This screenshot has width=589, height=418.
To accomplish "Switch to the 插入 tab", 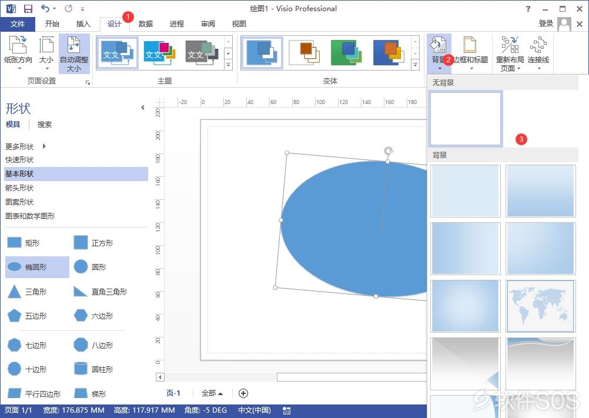I will click(83, 24).
